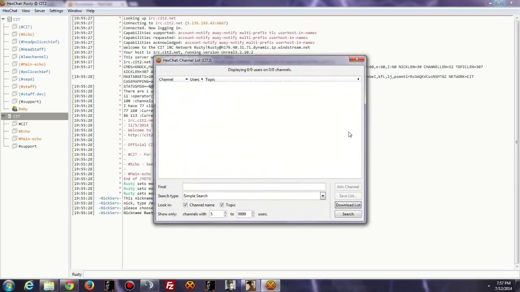Launch Internet Explorer from the taskbar

point(29,286)
